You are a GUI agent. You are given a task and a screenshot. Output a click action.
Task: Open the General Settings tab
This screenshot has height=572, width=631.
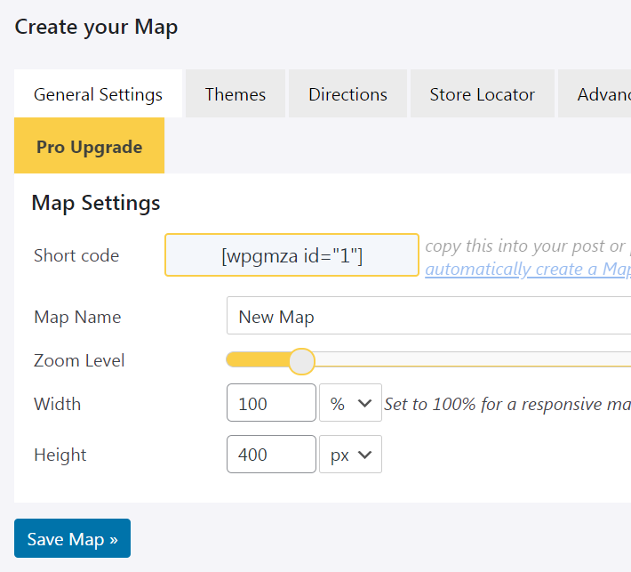coord(98,93)
